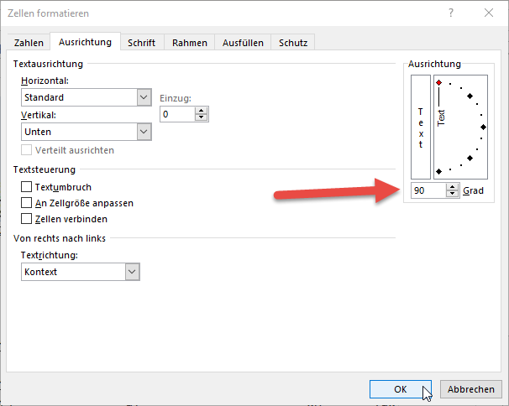The height and width of the screenshot is (406, 509).
Task: Click the orientation dial's middle right diamond
Action: click(483, 127)
